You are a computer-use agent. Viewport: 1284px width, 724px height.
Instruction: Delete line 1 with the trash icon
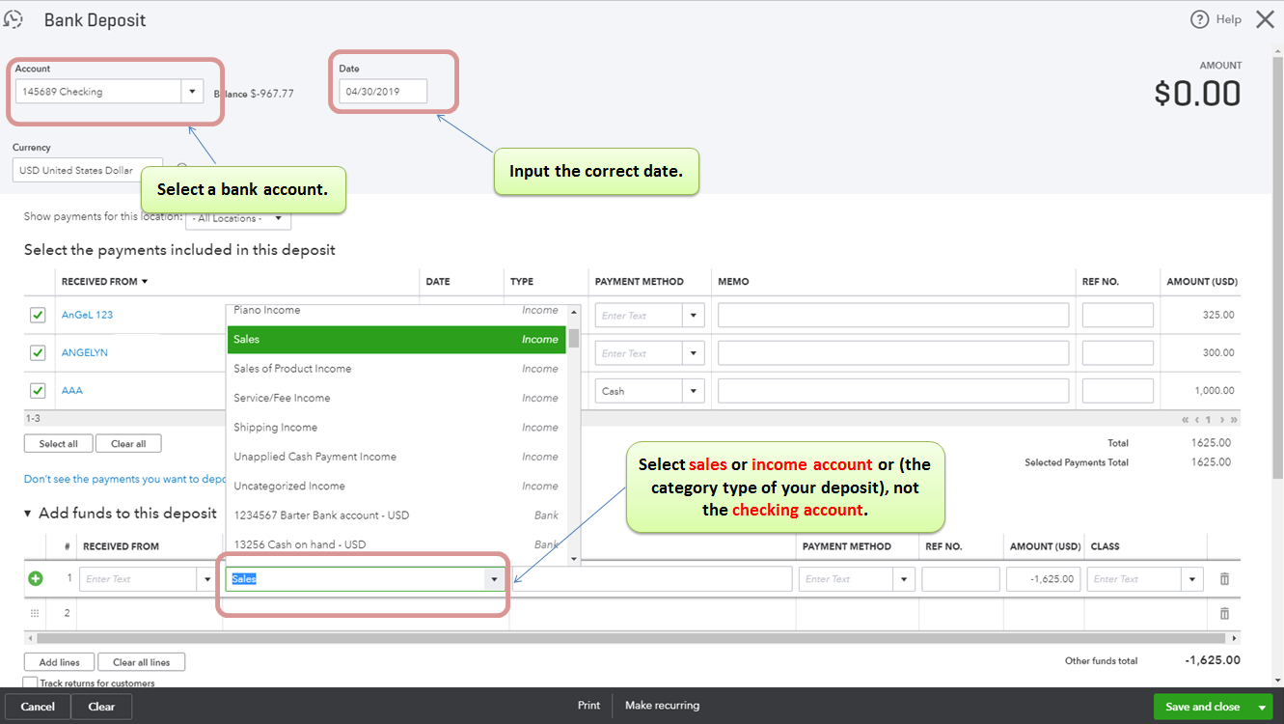pyautogui.click(x=1224, y=579)
